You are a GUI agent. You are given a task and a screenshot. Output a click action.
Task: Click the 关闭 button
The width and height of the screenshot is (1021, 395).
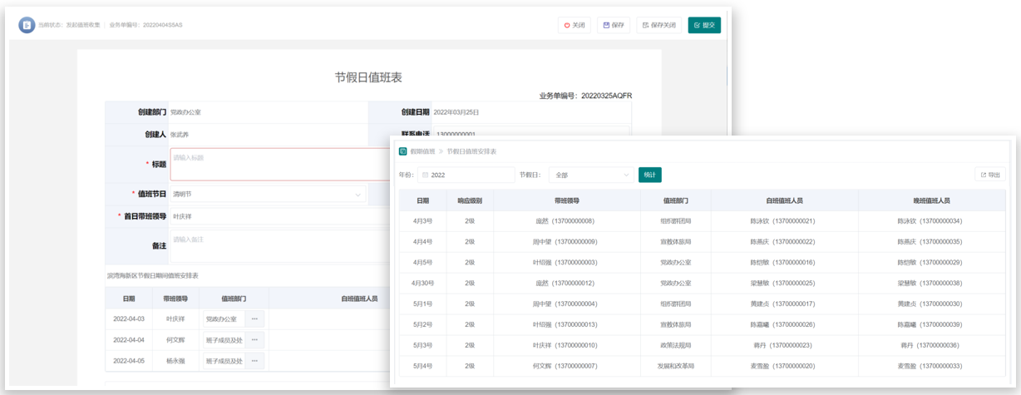click(574, 25)
